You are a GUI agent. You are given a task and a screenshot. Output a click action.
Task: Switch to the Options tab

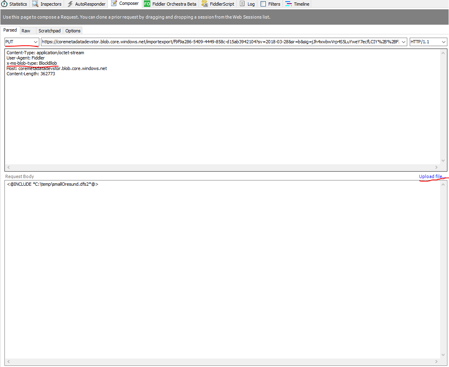click(73, 31)
